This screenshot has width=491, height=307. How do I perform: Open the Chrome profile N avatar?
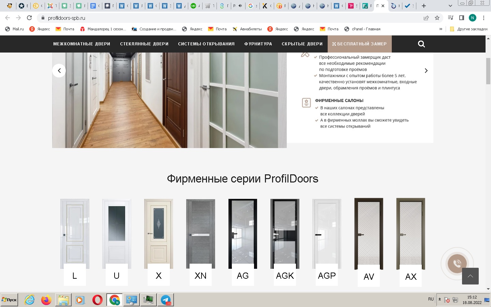tap(472, 18)
